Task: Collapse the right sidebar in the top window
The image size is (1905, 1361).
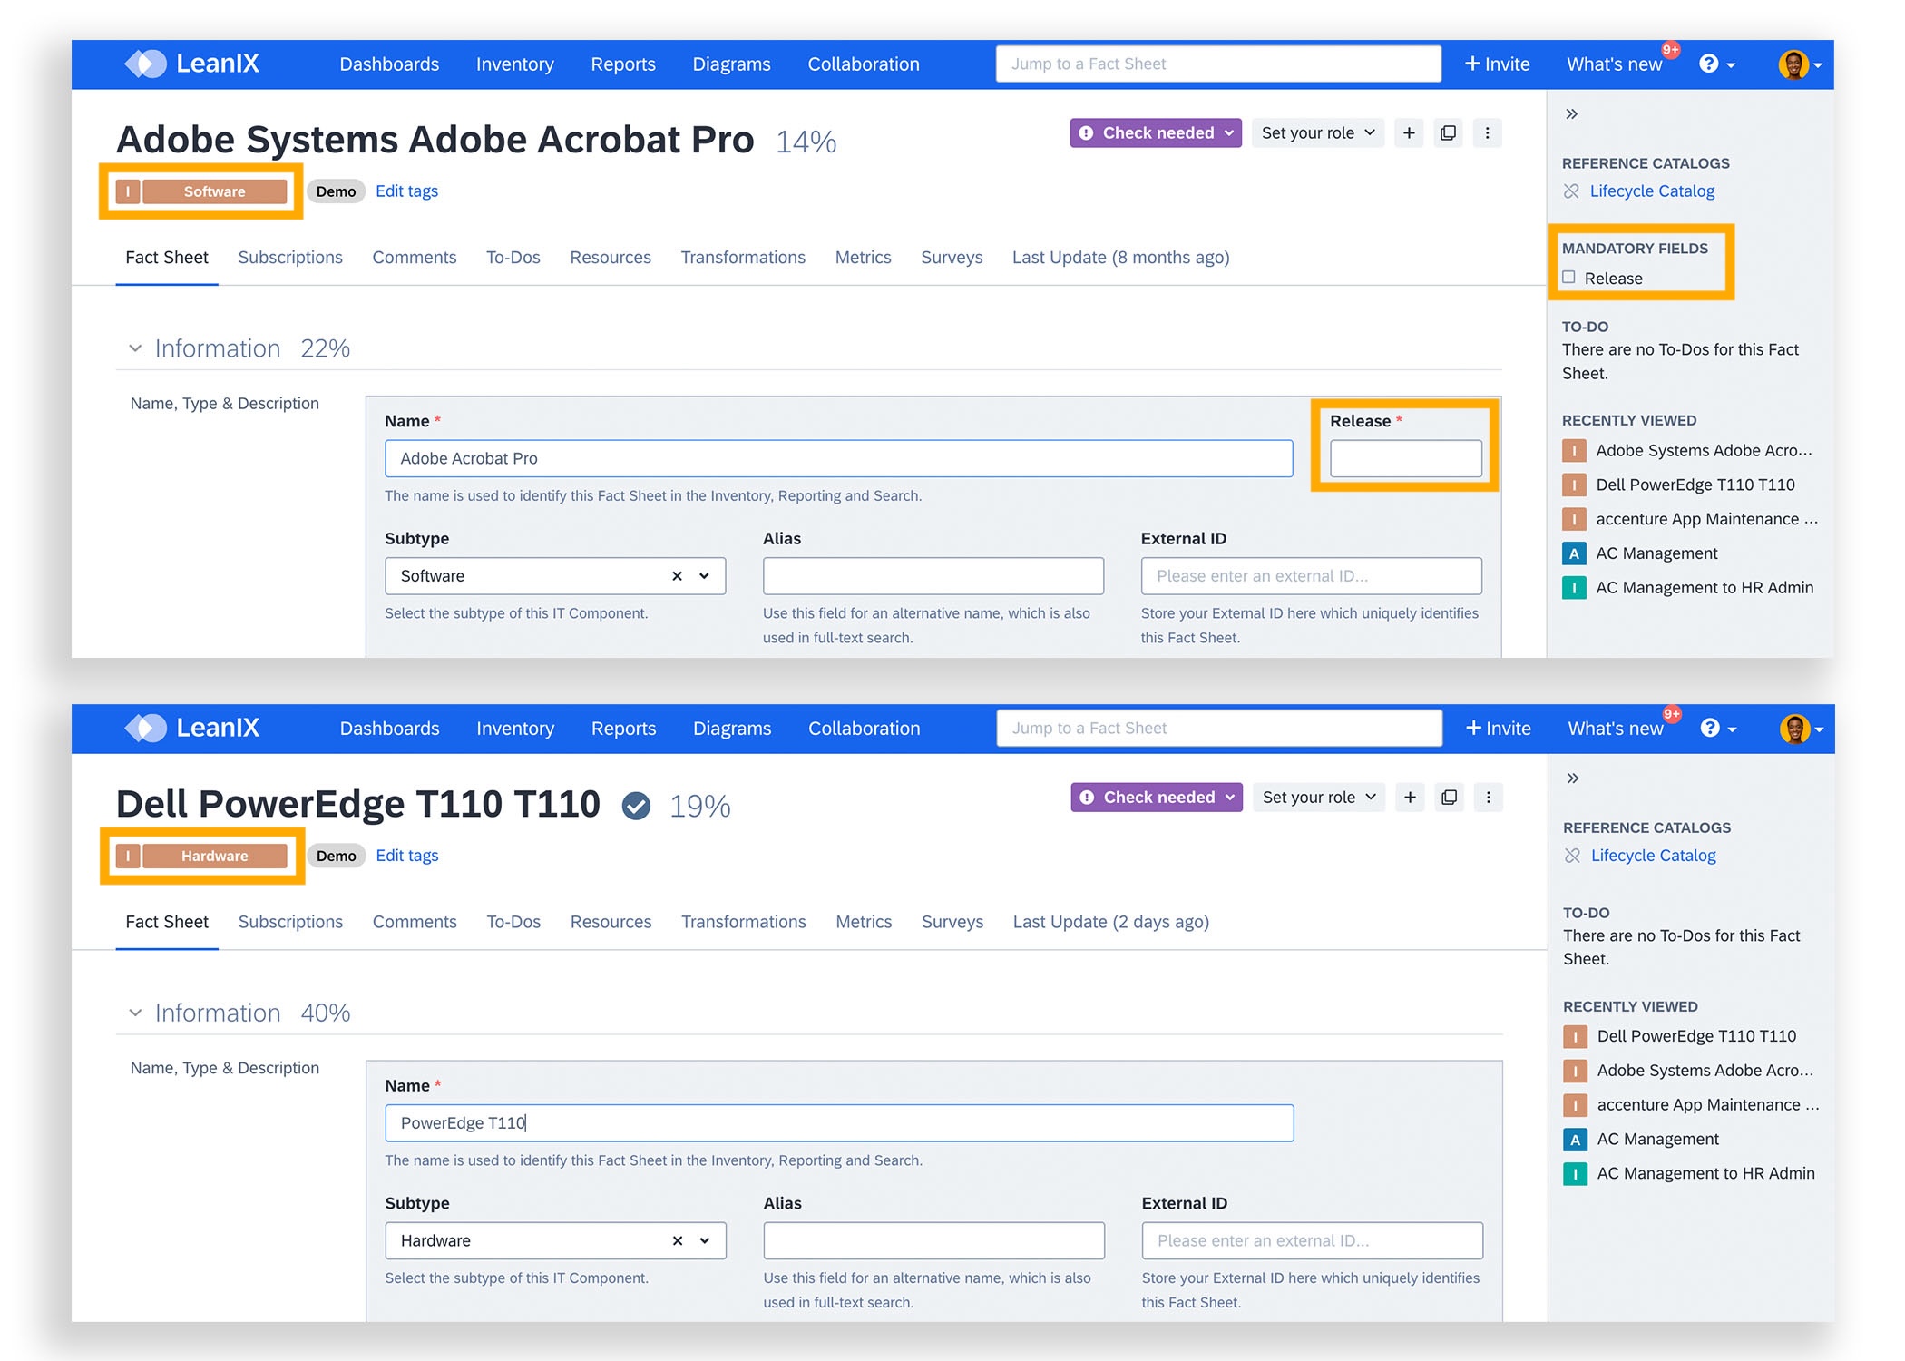Action: click(1572, 113)
